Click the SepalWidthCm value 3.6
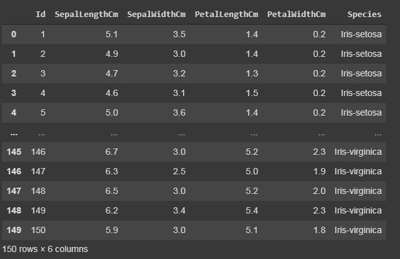 coord(179,112)
